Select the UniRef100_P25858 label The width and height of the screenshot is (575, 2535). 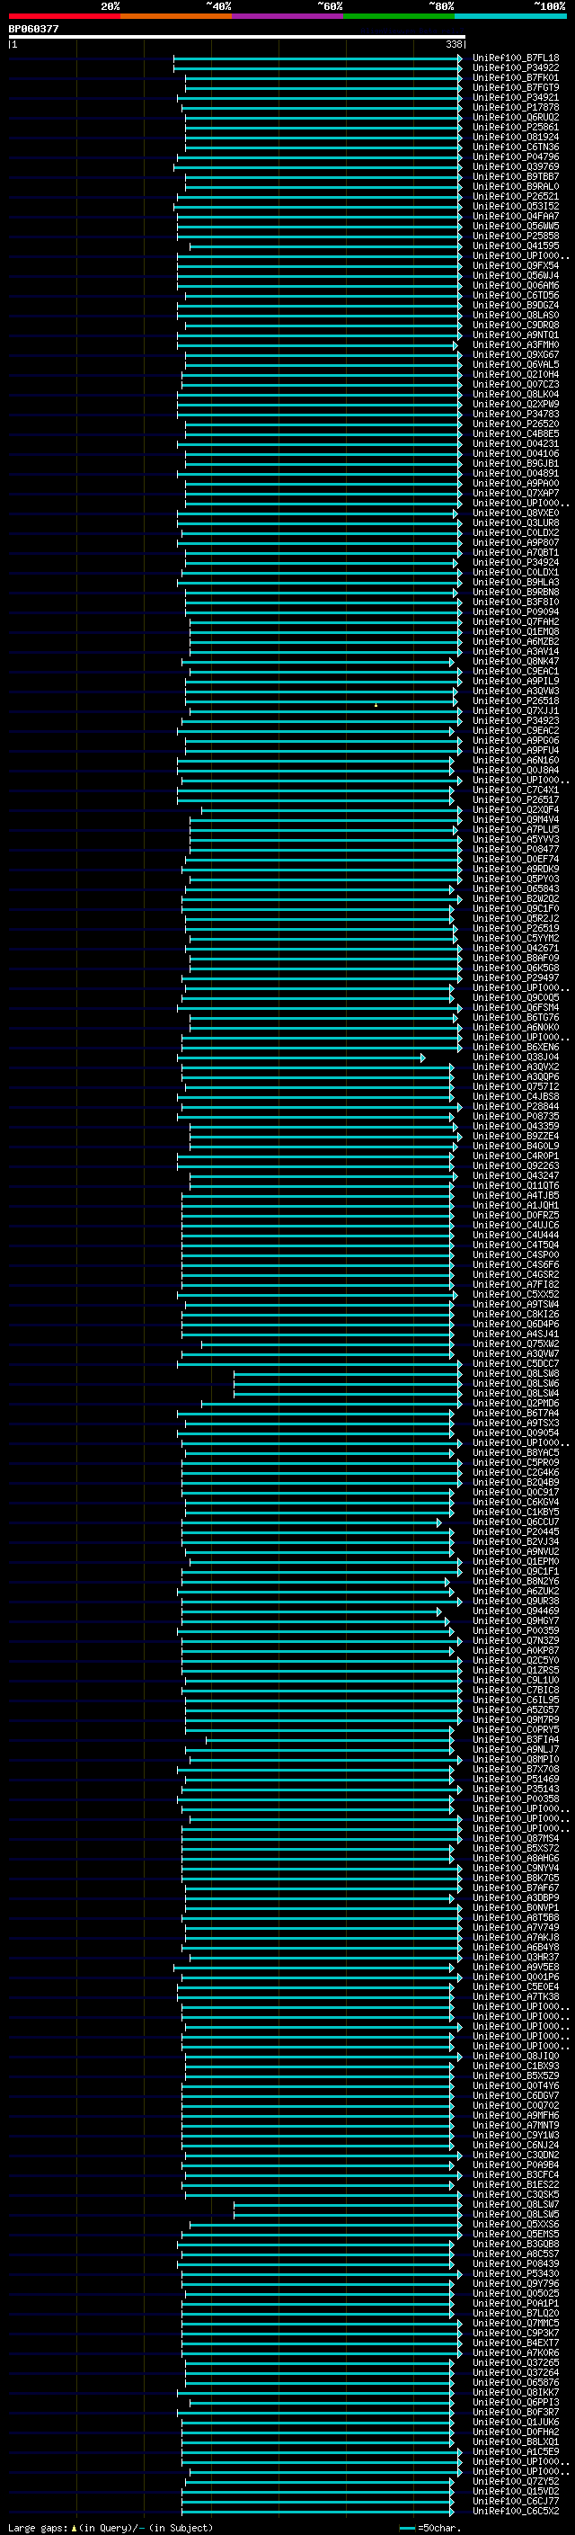pos(515,236)
